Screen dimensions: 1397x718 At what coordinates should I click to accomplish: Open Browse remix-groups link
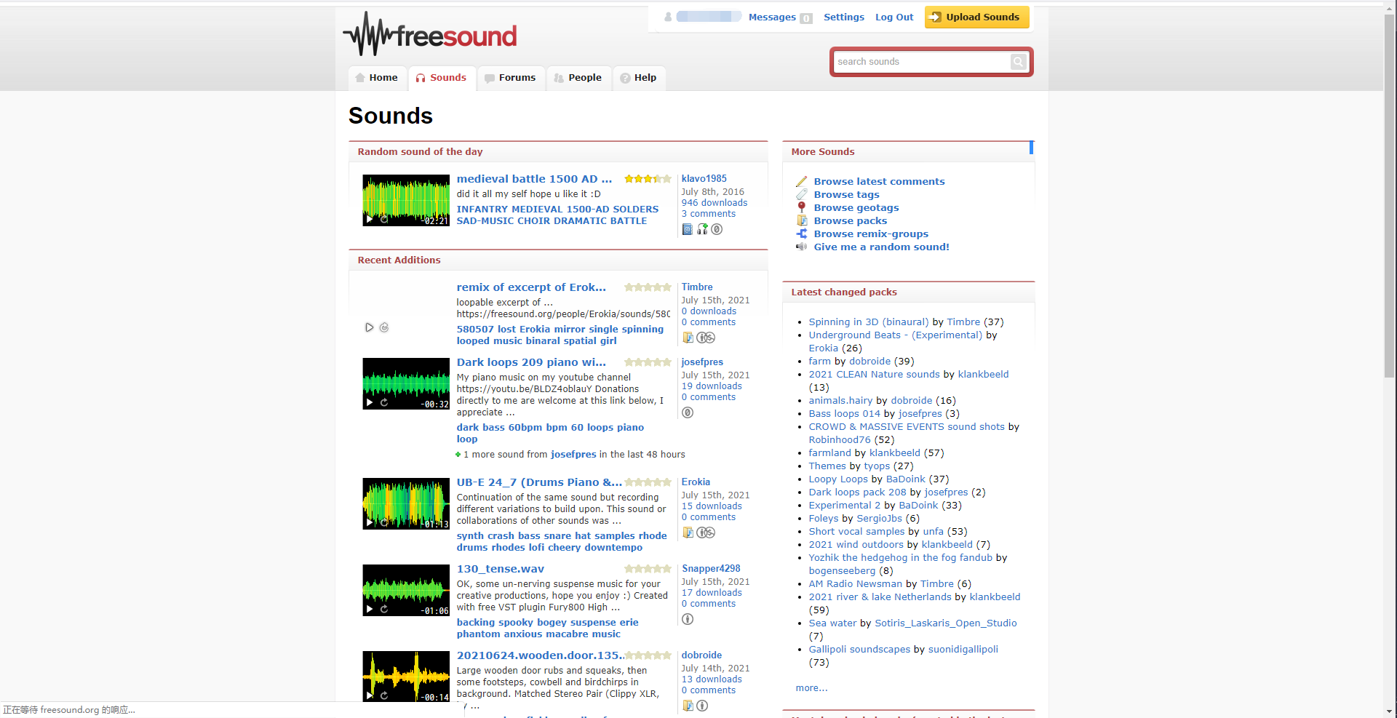(x=871, y=234)
